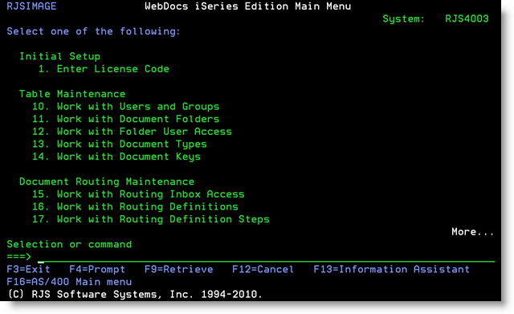Open Work with Routing Definition Steps
Image resolution: width=514 pixels, height=314 pixels.
click(150, 219)
